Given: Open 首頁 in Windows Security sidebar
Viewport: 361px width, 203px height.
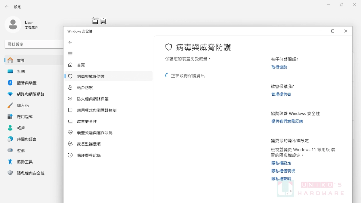Looking at the screenshot, I should [108, 65].
